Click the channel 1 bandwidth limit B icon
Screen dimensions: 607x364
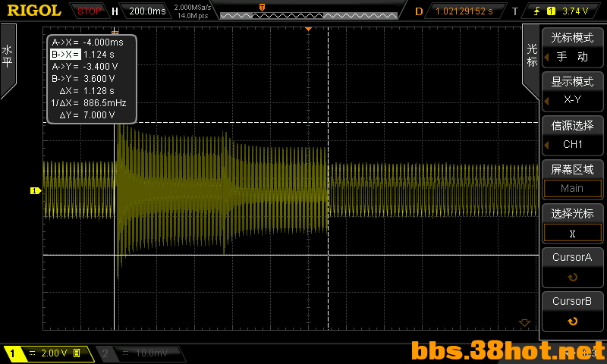(x=77, y=353)
